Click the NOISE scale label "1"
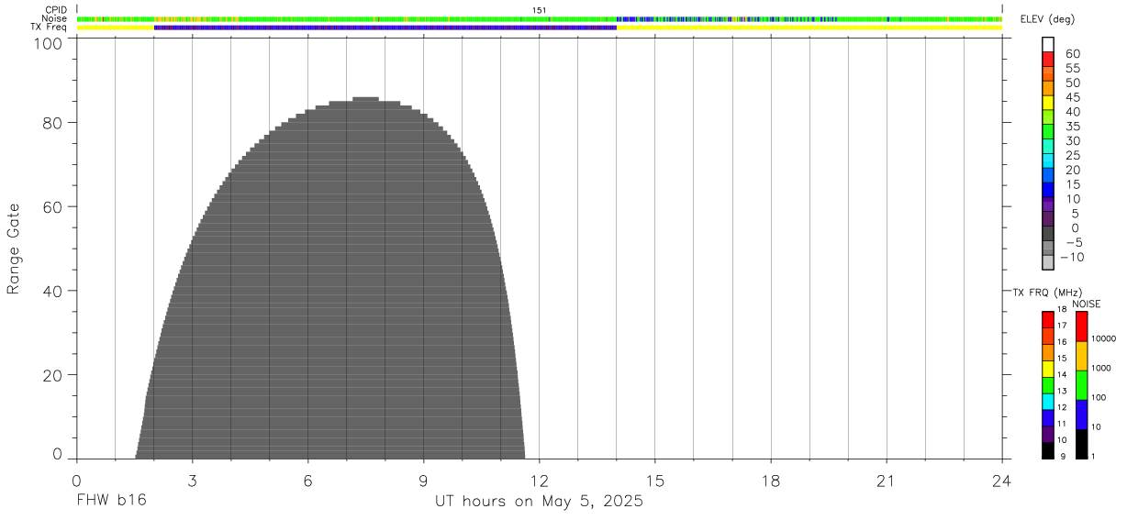1127x520 pixels. click(1093, 456)
